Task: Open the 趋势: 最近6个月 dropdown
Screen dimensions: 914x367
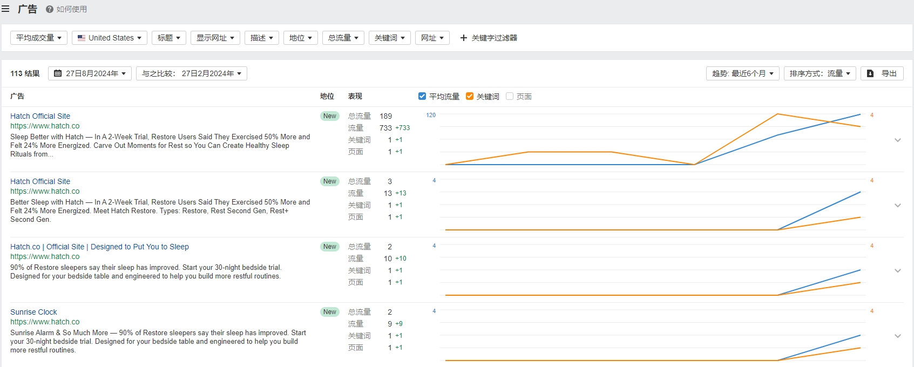Action: 743,73
